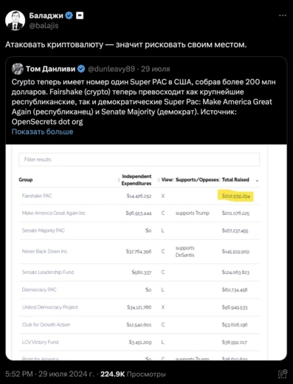Open the 224.9K Просмотры view count
This screenshot has height=384, width=293.
tap(133, 374)
